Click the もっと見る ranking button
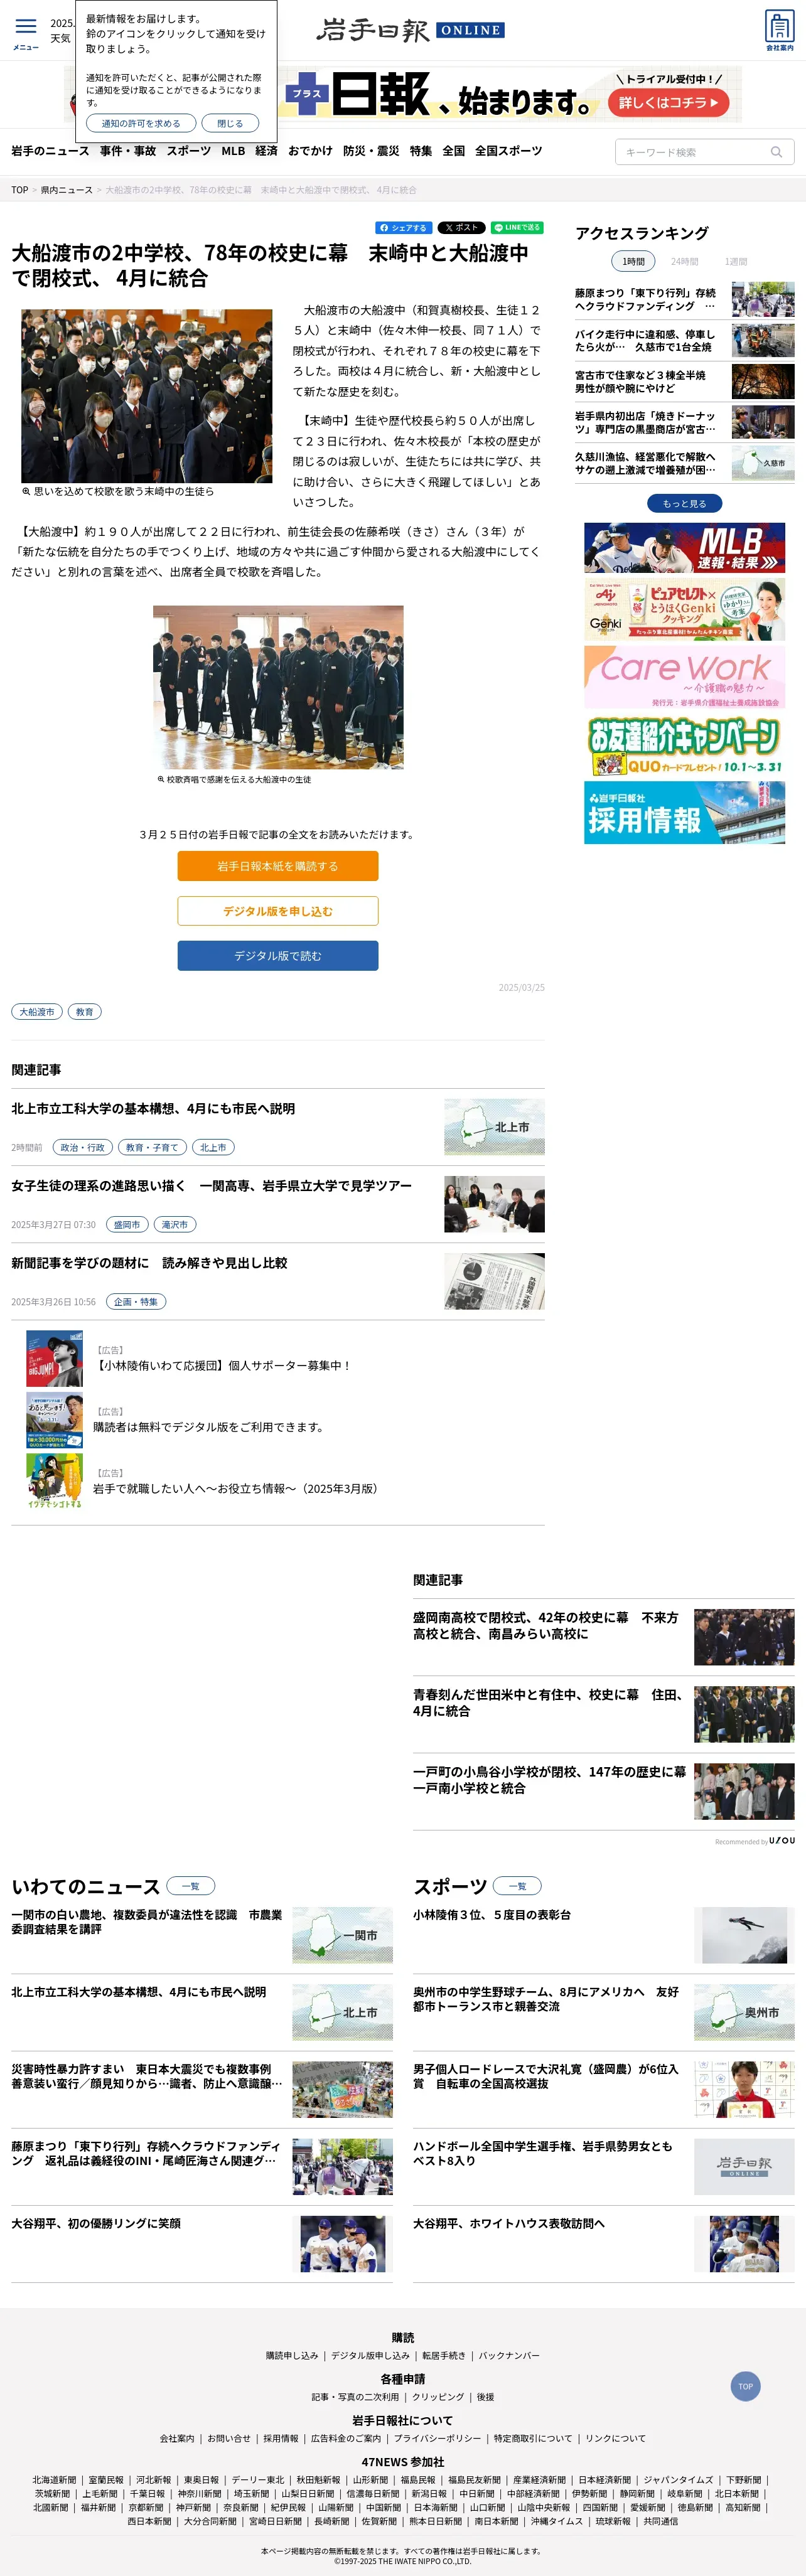This screenshot has height=2576, width=806. point(685,503)
